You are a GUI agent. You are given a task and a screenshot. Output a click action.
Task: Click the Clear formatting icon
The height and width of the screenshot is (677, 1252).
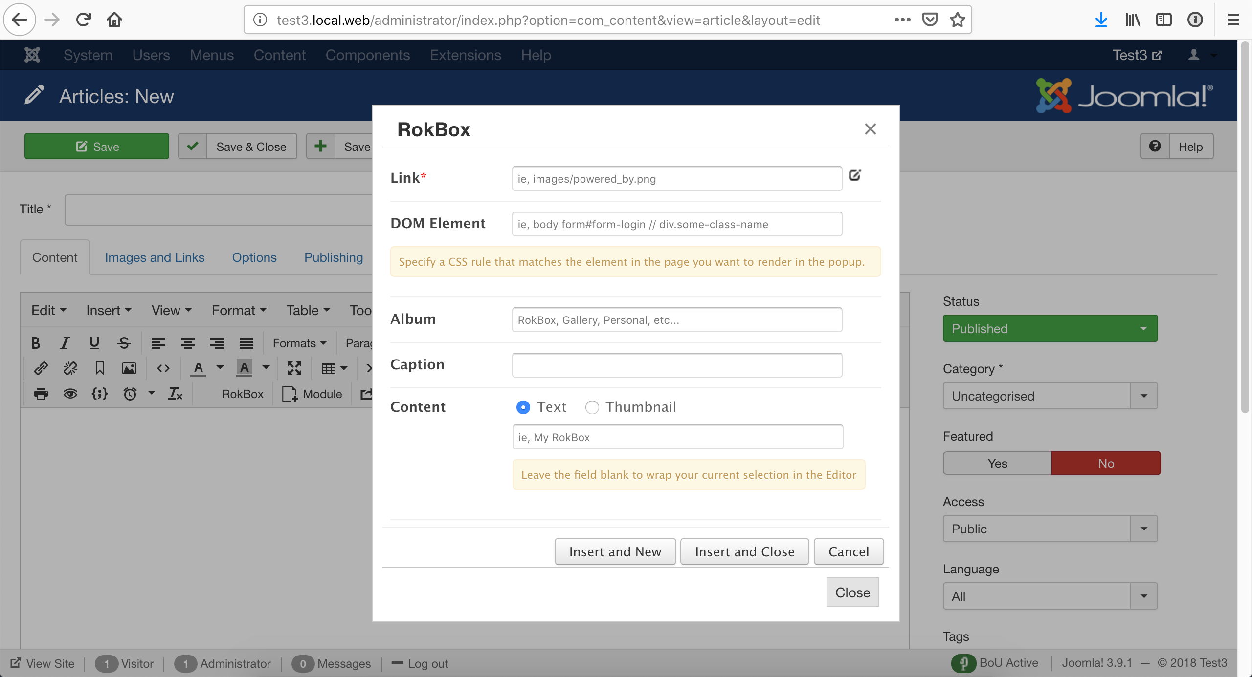pos(175,394)
